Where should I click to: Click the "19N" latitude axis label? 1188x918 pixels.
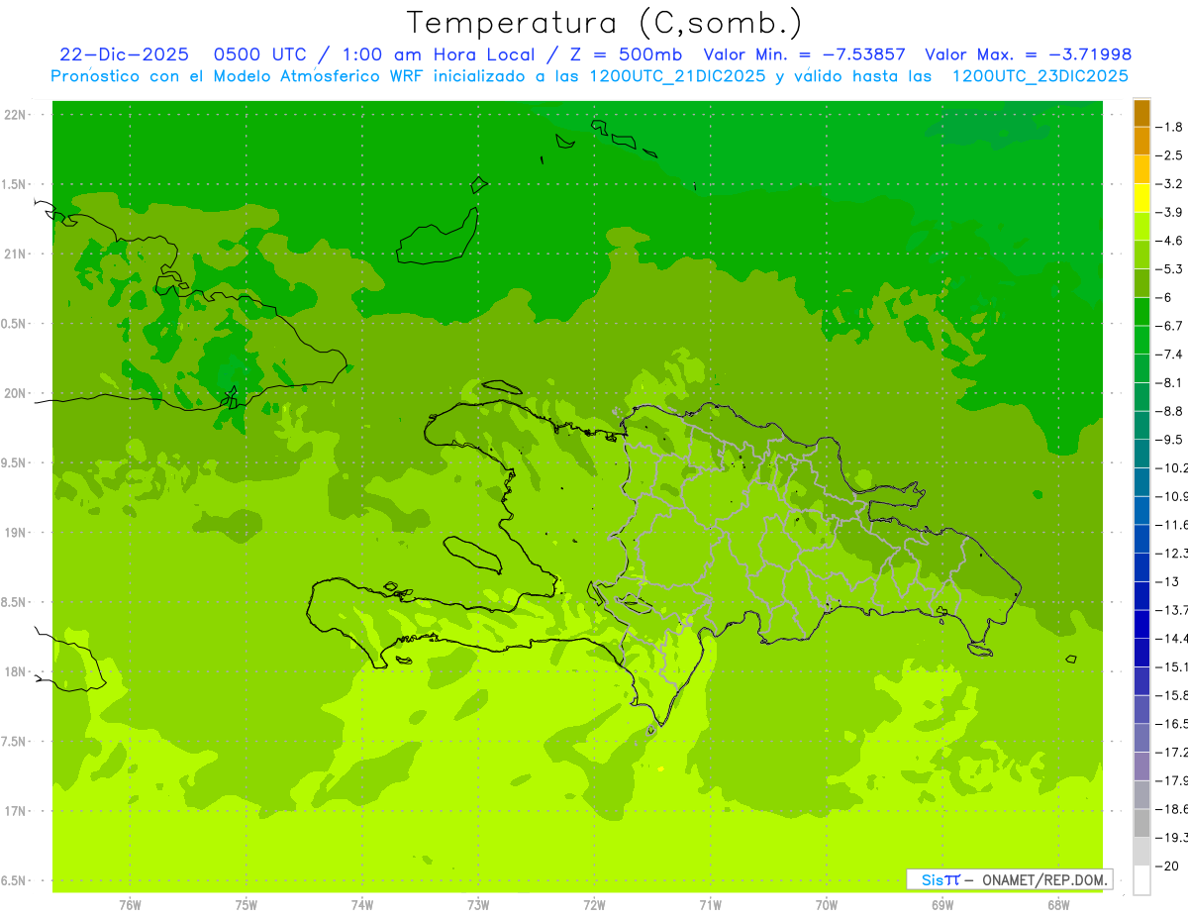coord(15,533)
